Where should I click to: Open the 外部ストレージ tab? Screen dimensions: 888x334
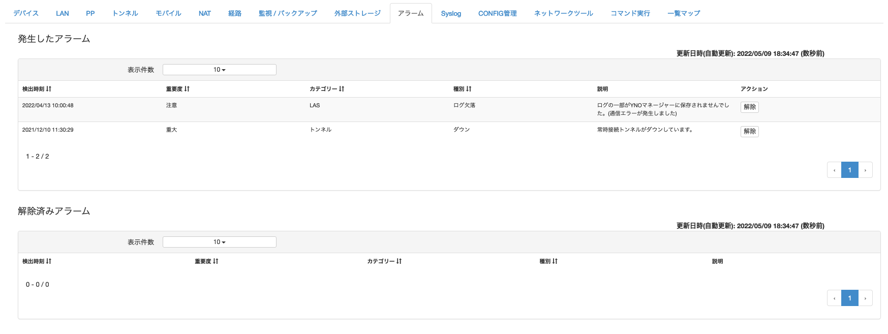(357, 13)
